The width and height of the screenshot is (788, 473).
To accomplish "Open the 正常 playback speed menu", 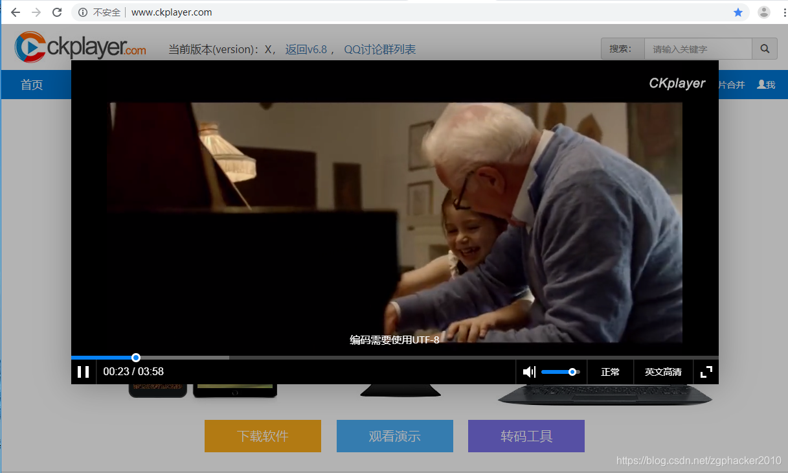I will (610, 372).
